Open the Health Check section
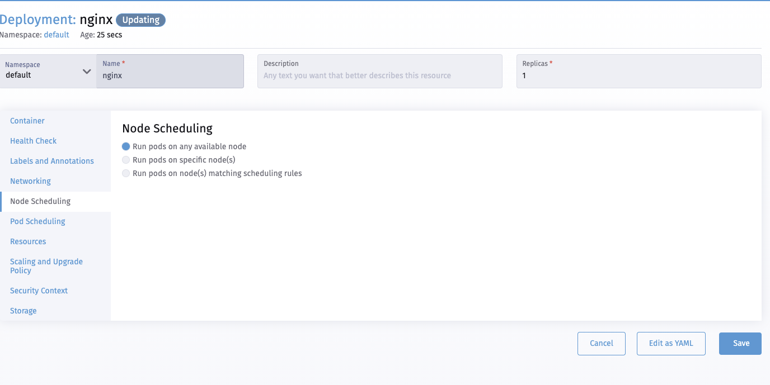This screenshot has height=385, width=770. [33, 141]
